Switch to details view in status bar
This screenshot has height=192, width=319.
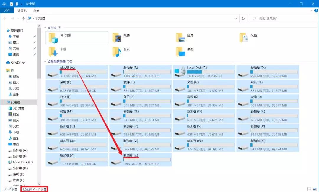309,189
